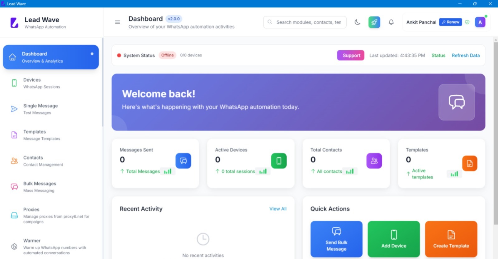
Task: Click the welcome banner chat bubbles icon
Action: (x=457, y=102)
